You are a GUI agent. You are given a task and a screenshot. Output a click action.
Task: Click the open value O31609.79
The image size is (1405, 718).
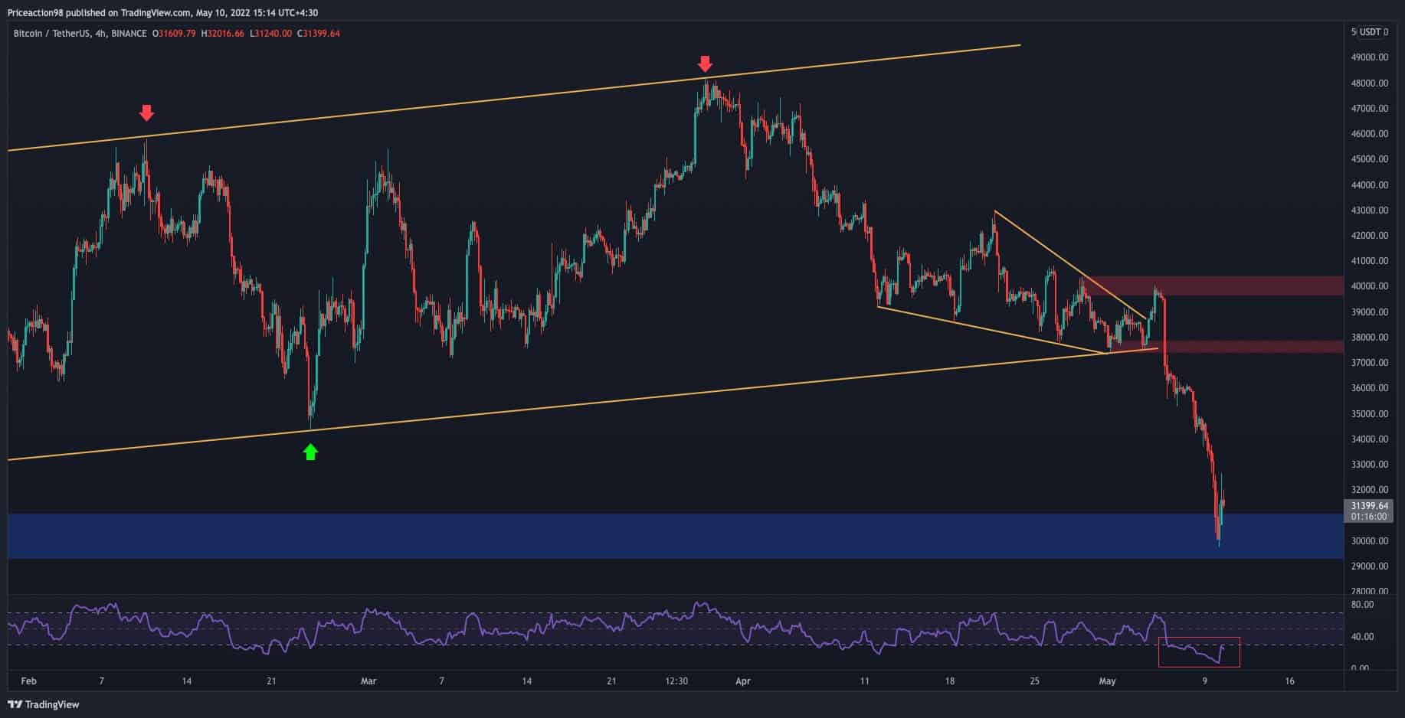click(x=174, y=34)
